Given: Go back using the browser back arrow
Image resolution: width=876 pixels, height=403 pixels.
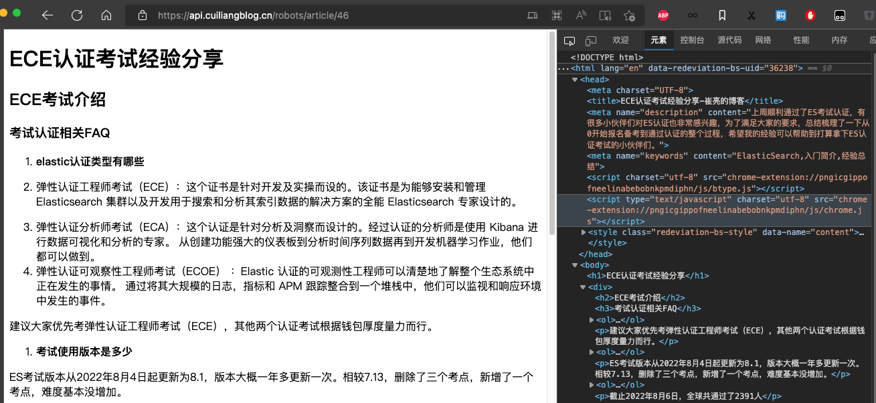Looking at the screenshot, I should tap(48, 15).
